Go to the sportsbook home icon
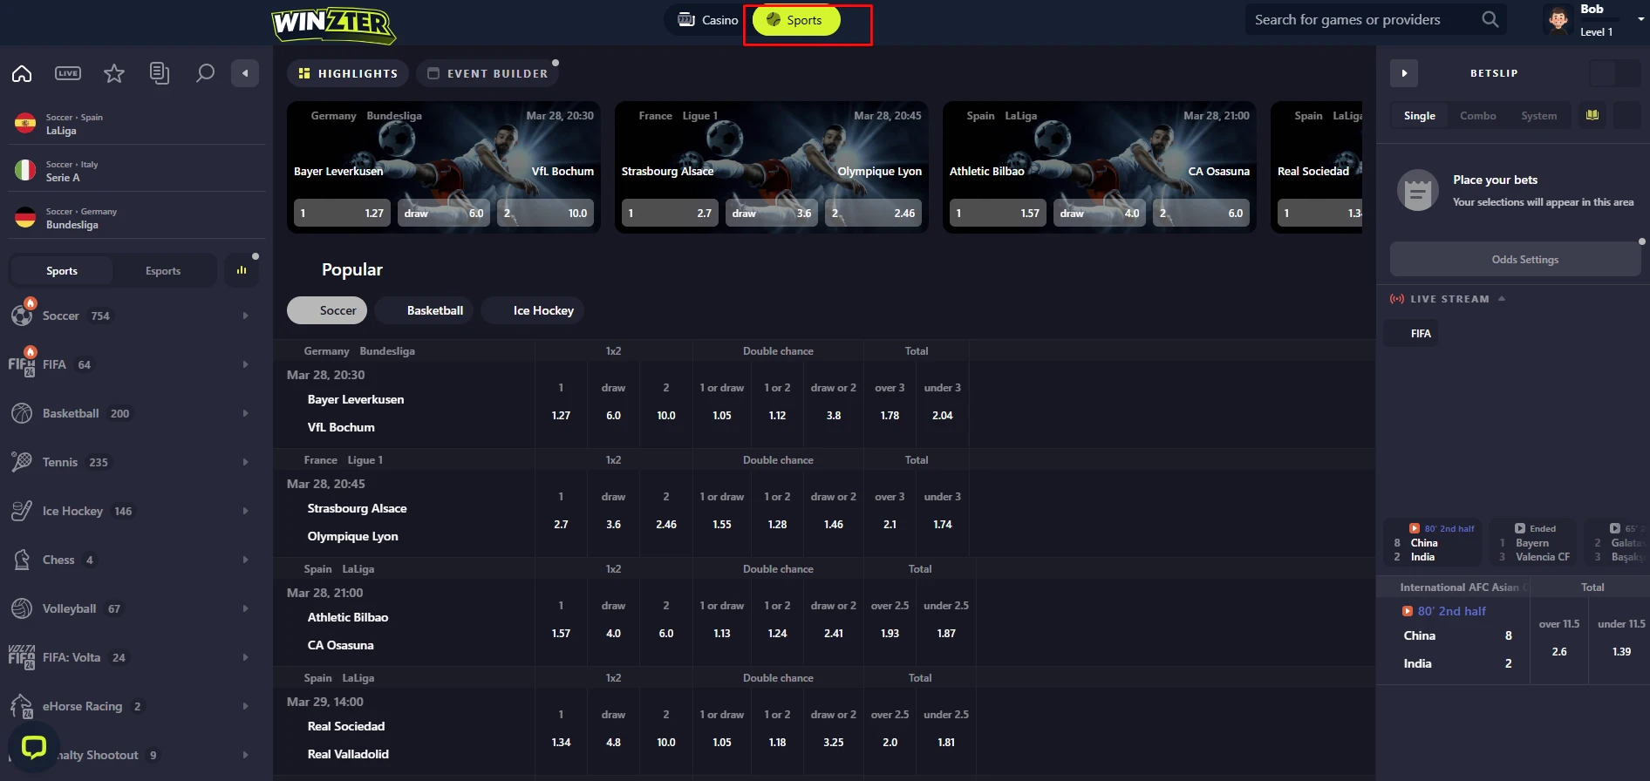The image size is (1650, 781). click(22, 73)
